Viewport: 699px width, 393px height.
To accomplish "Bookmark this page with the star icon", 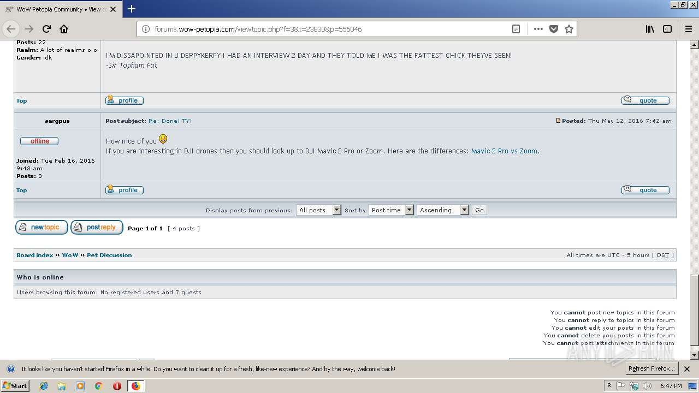I will tap(569, 29).
